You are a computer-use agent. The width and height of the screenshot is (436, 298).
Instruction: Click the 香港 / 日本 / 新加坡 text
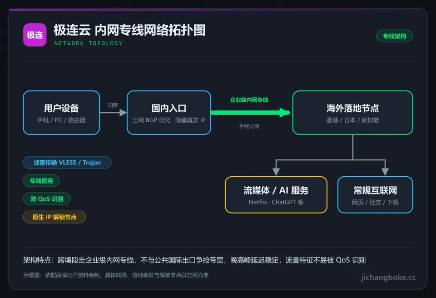tap(352, 120)
